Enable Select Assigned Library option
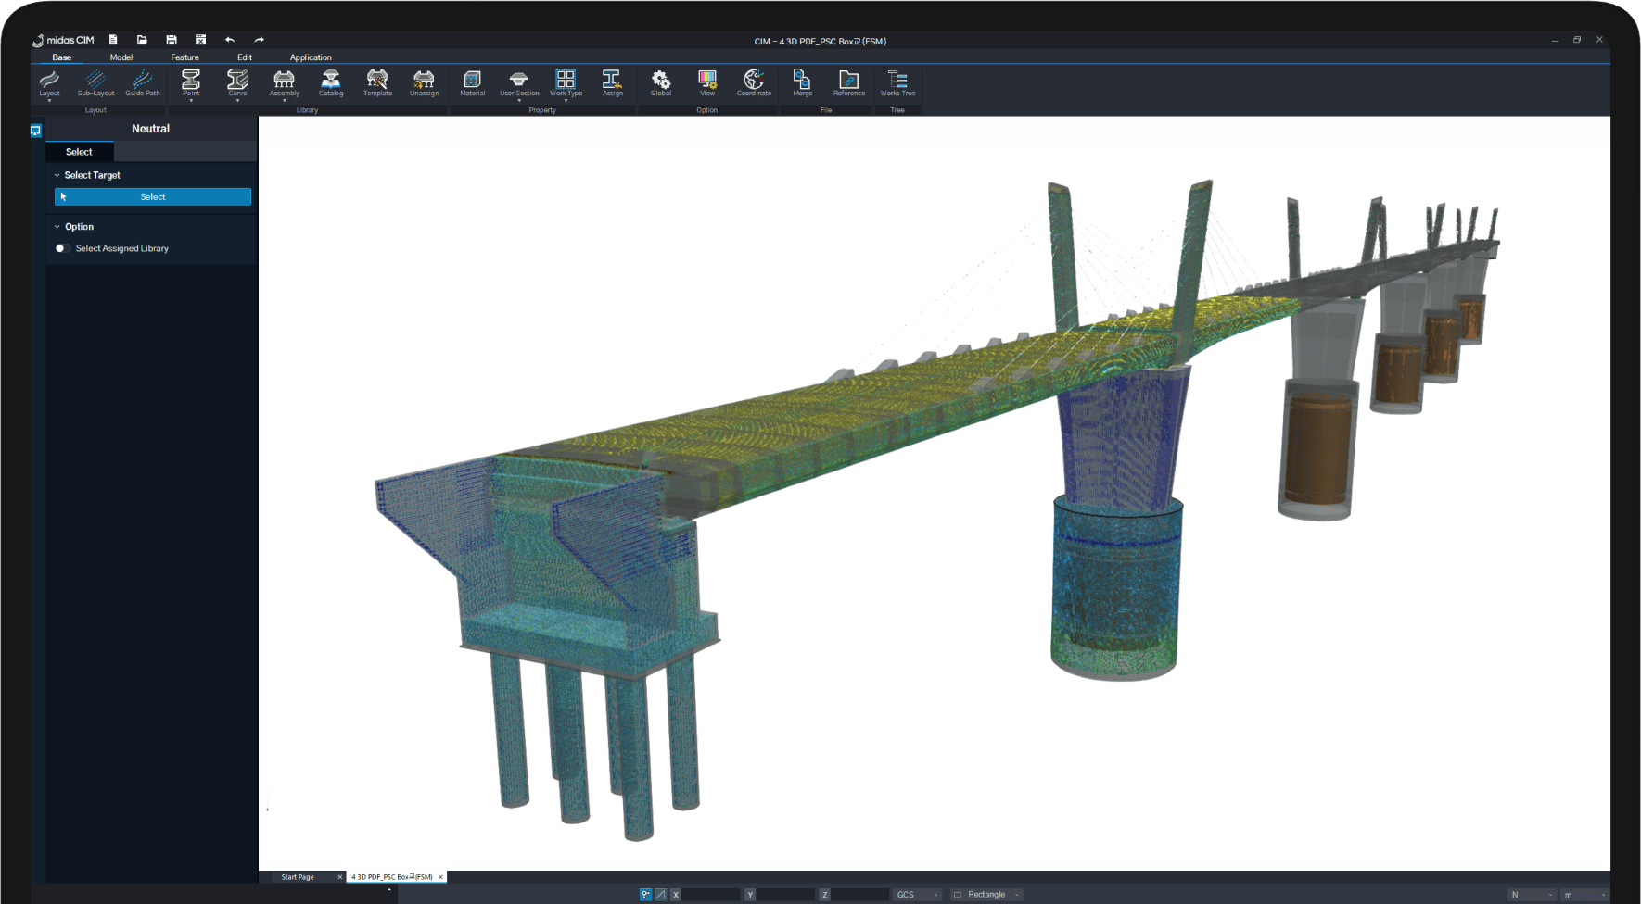 coord(62,248)
